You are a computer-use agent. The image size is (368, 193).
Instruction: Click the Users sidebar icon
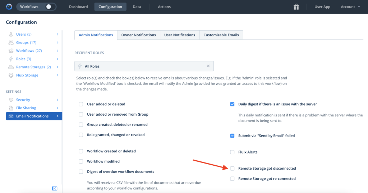[x=11, y=35]
